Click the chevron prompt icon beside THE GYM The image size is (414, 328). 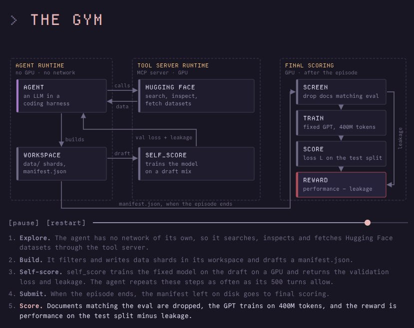14,20
